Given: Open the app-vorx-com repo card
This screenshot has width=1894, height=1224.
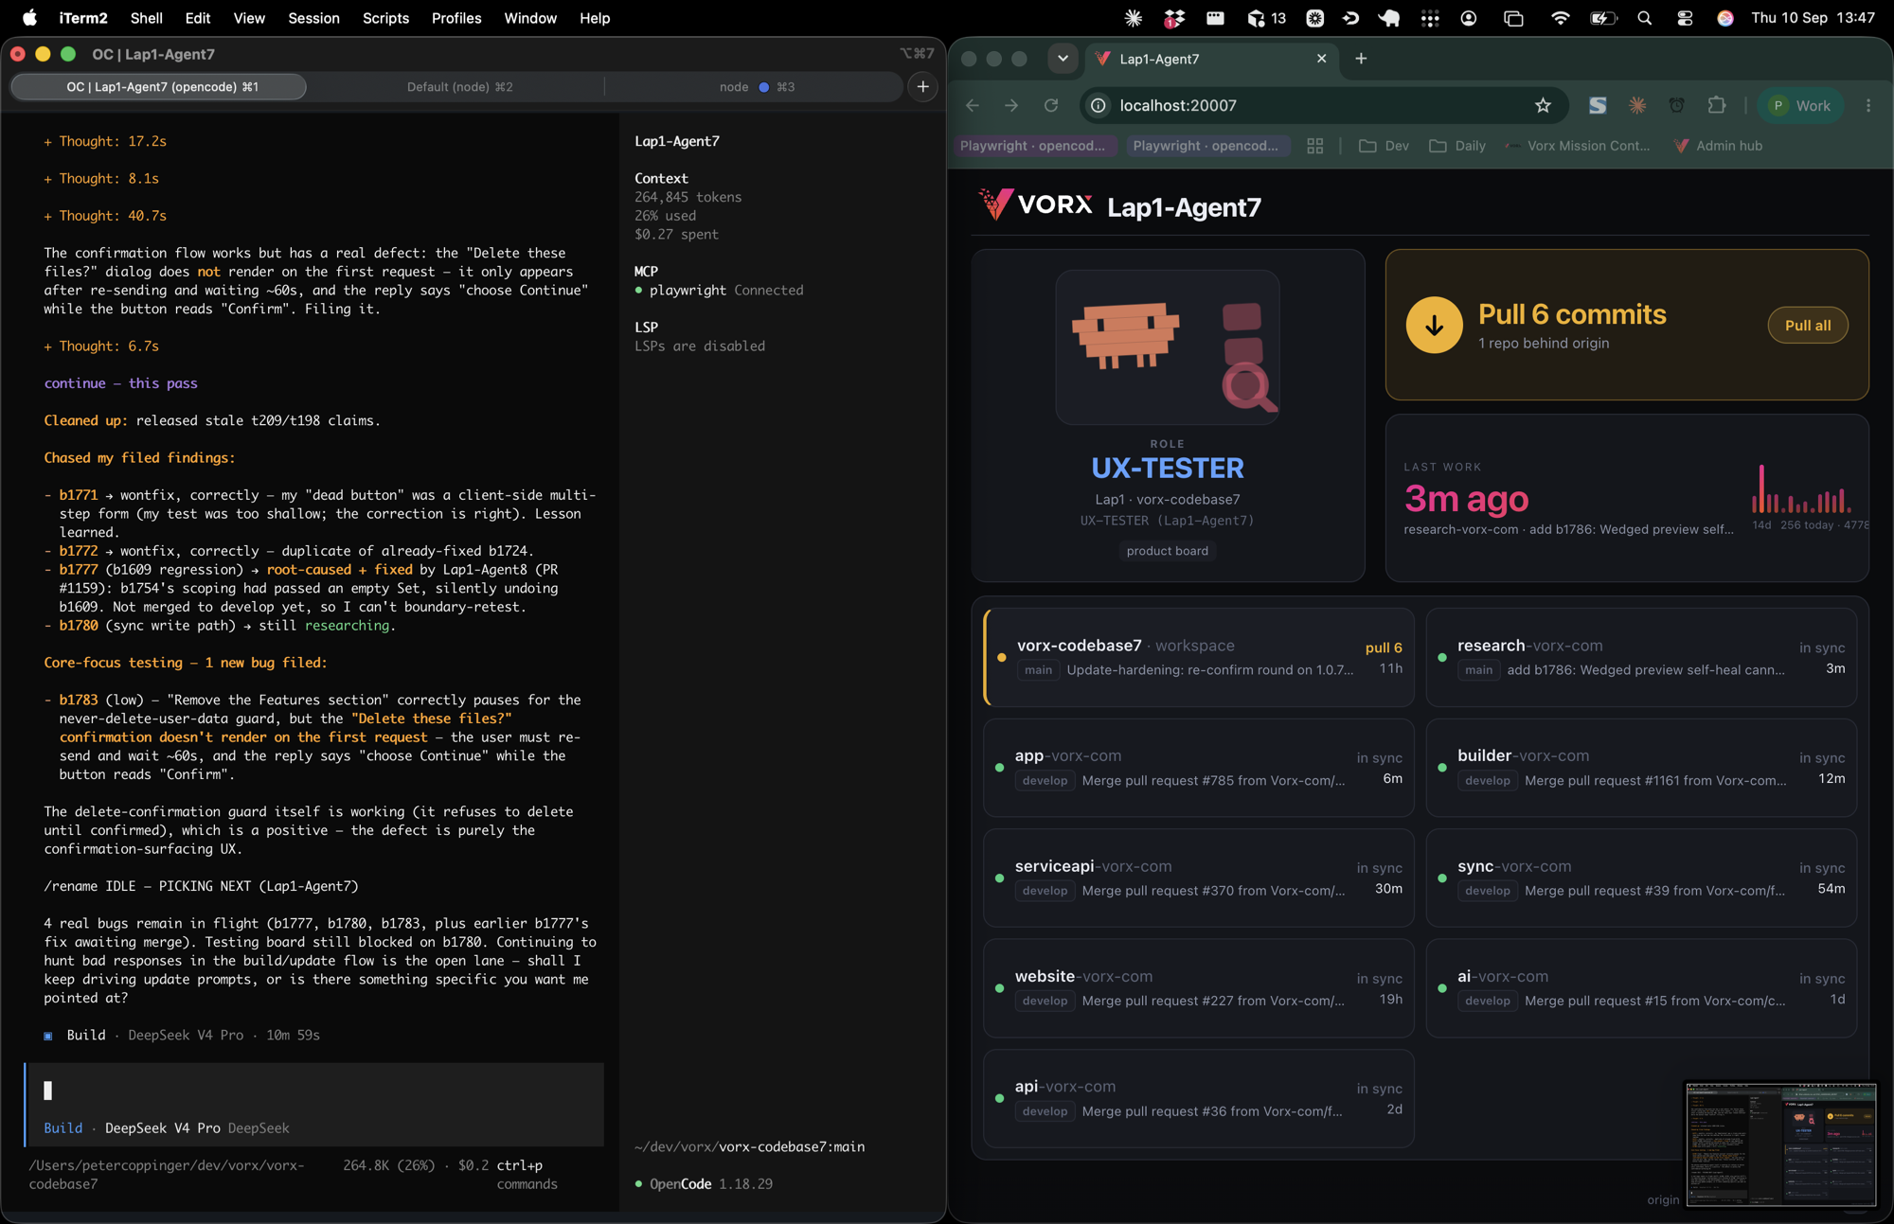Looking at the screenshot, I should 1198,768.
